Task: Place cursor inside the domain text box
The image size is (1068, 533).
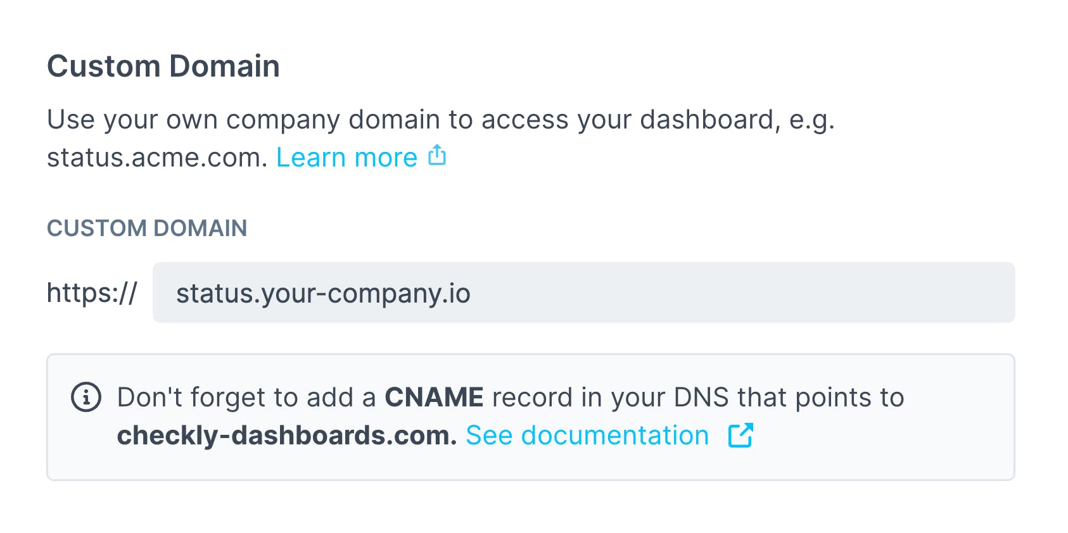Action: coord(570,292)
